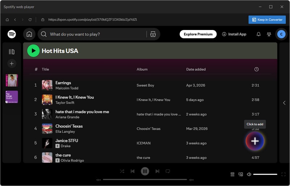Select song title hate that i made you love me

(82, 112)
